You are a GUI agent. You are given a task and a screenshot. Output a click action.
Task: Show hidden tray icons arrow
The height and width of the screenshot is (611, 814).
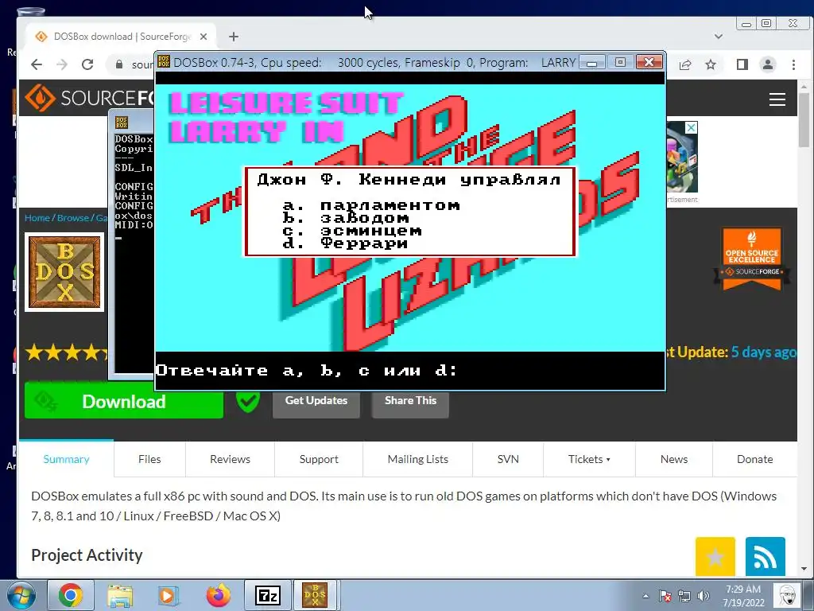pos(645,596)
